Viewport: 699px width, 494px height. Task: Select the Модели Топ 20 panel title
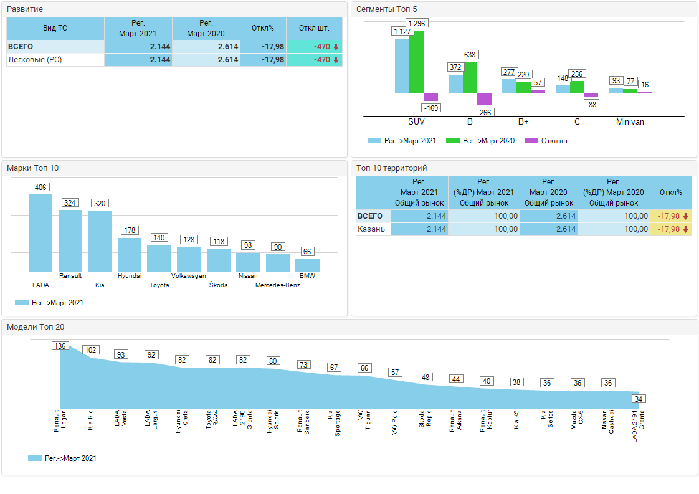[36, 327]
